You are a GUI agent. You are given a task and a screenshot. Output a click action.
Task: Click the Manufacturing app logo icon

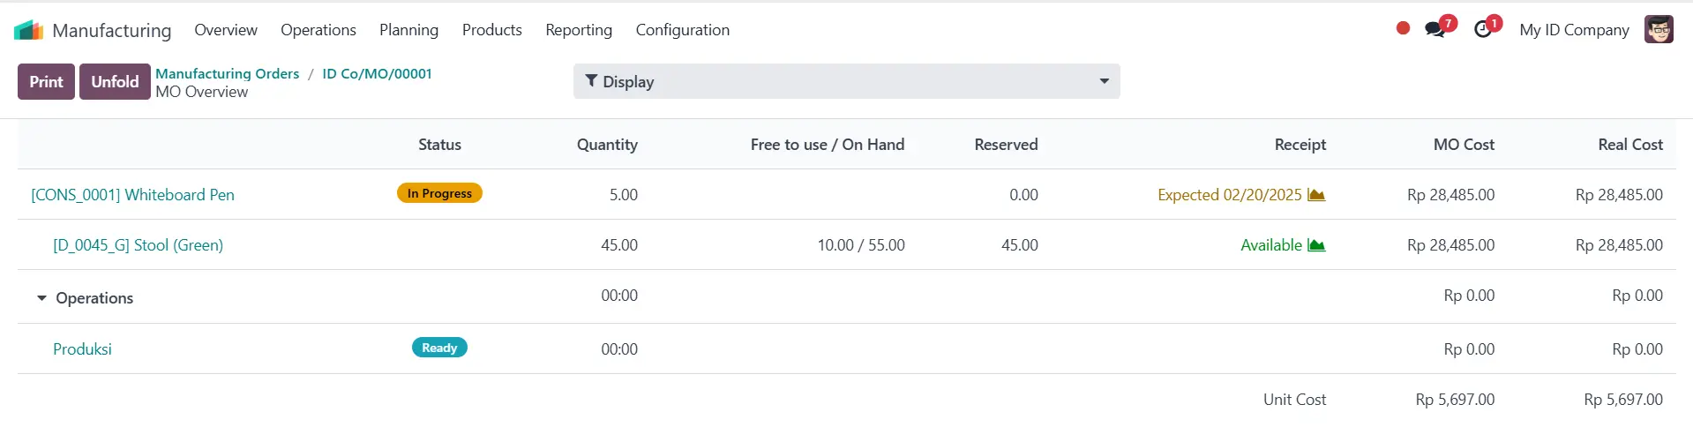[x=28, y=30]
